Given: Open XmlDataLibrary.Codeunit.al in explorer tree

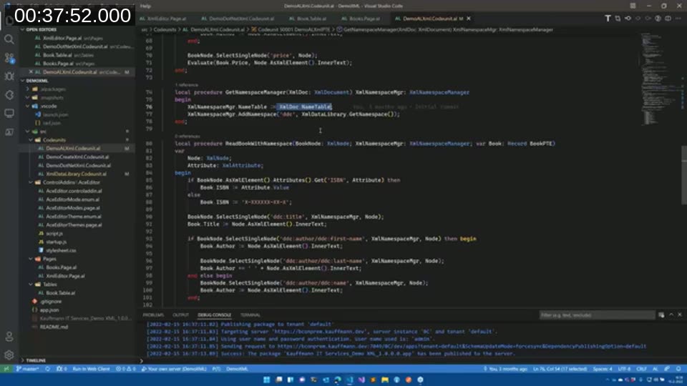Looking at the screenshot, I should (x=77, y=174).
